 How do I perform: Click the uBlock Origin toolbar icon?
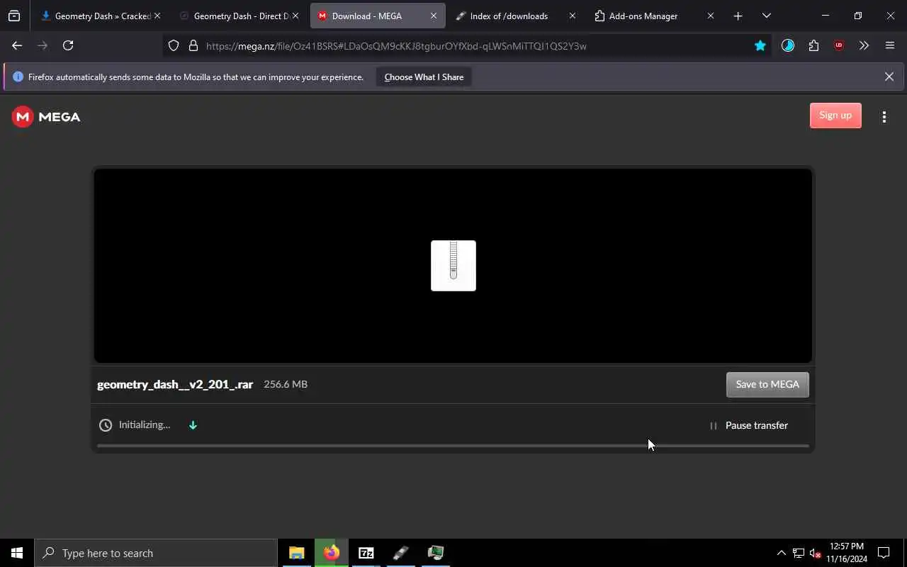pyautogui.click(x=839, y=45)
